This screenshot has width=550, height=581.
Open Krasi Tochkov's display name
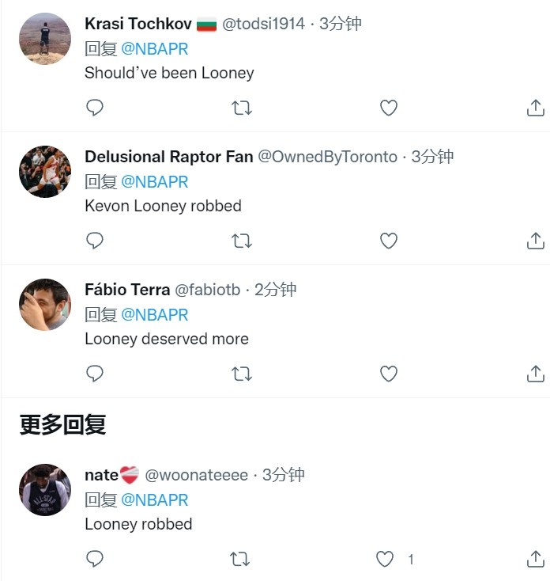(138, 24)
